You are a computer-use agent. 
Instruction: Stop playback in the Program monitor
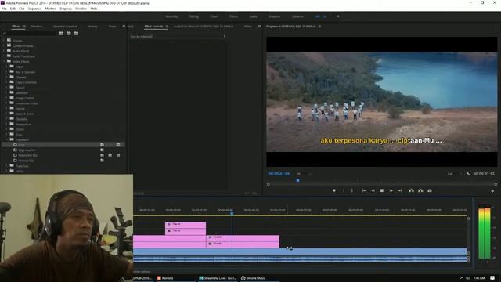tap(381, 190)
